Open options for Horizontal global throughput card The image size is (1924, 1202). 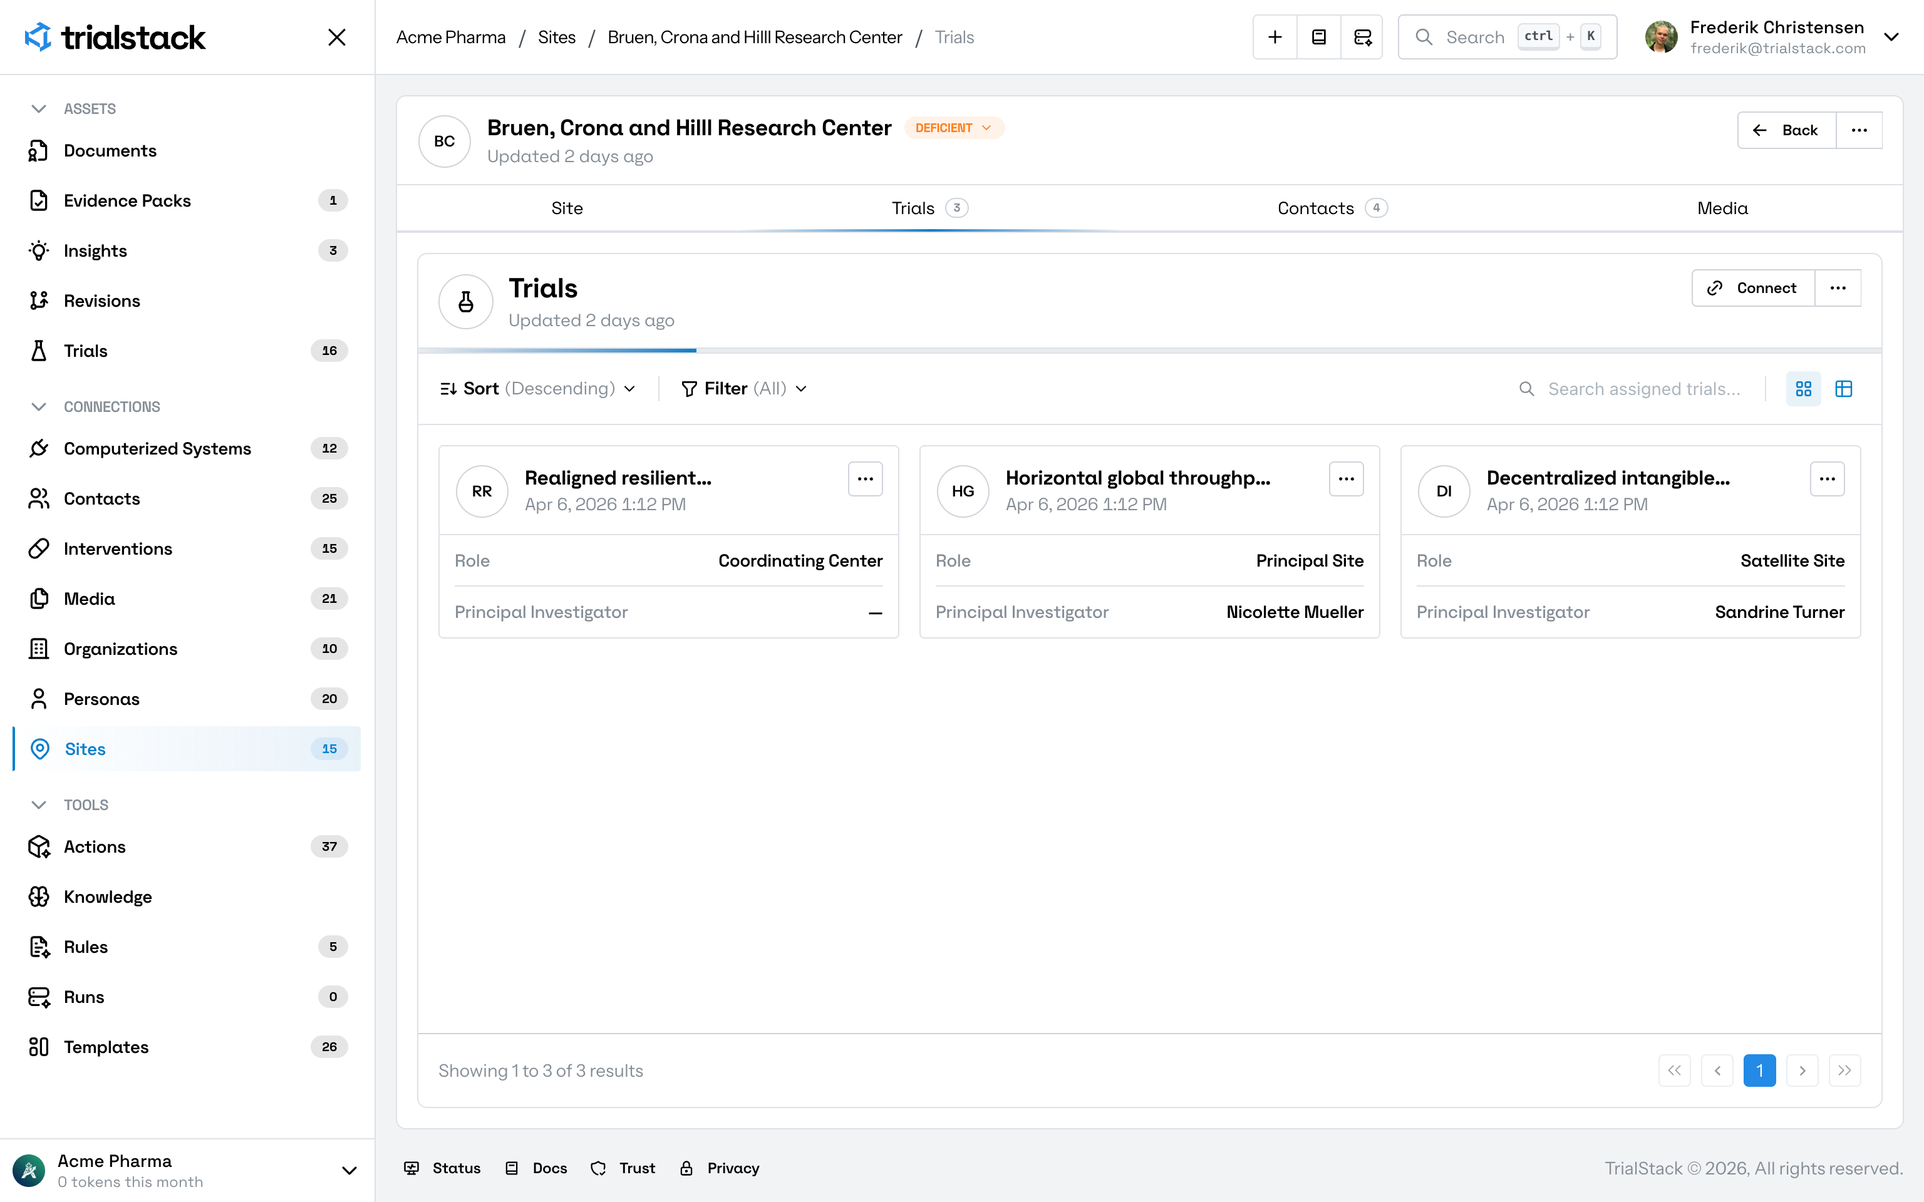click(1346, 478)
